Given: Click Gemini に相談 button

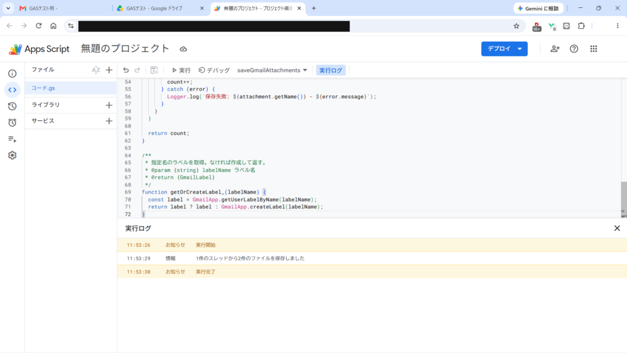Looking at the screenshot, I should 538,8.
